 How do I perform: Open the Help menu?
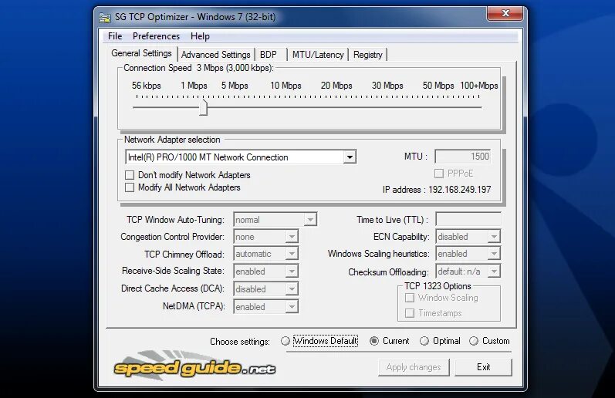point(200,36)
